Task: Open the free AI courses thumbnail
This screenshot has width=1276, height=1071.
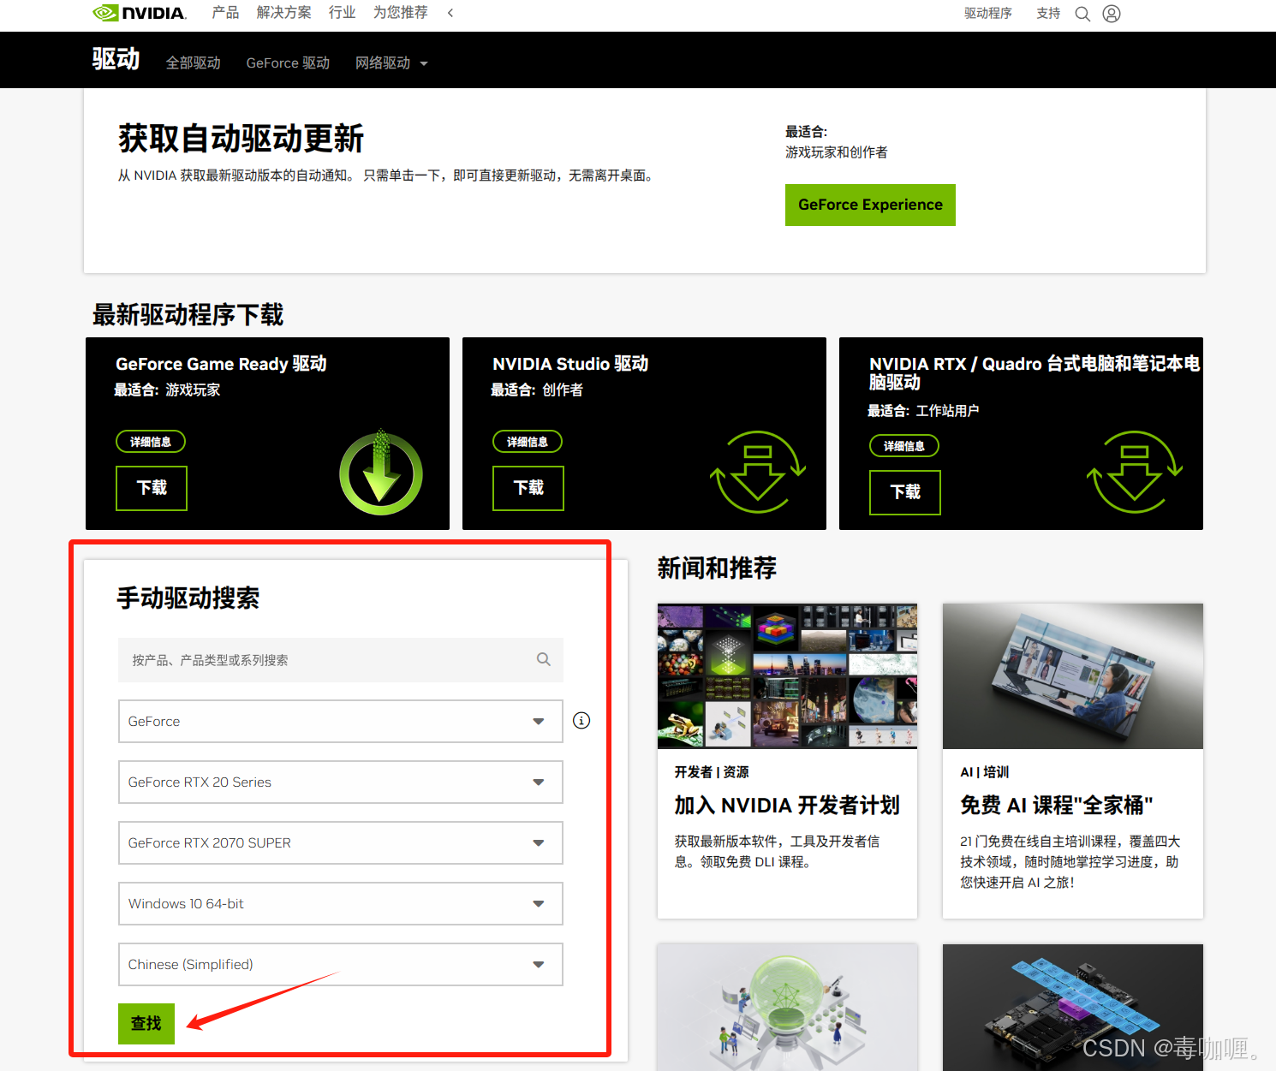Action: click(1073, 675)
